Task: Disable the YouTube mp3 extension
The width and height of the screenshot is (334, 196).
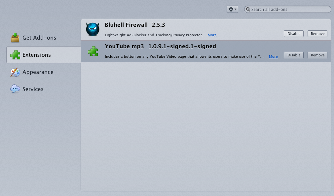Action: [293, 55]
